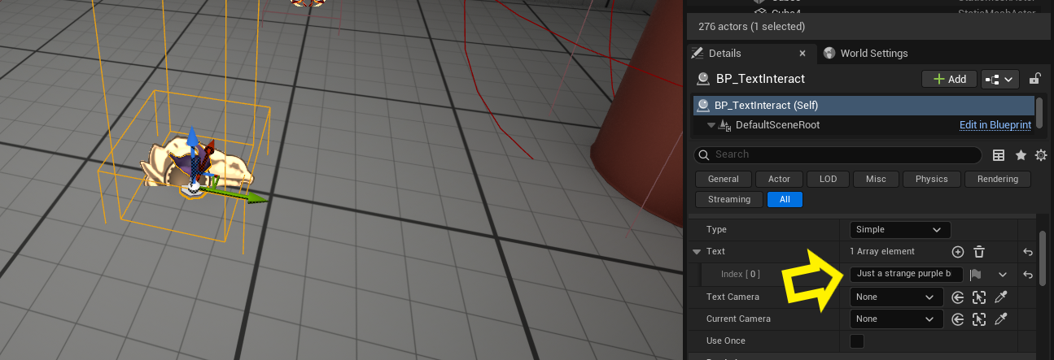The image size is (1054, 360).
Task: Show only favorite properties with star icon
Action: click(x=1020, y=155)
